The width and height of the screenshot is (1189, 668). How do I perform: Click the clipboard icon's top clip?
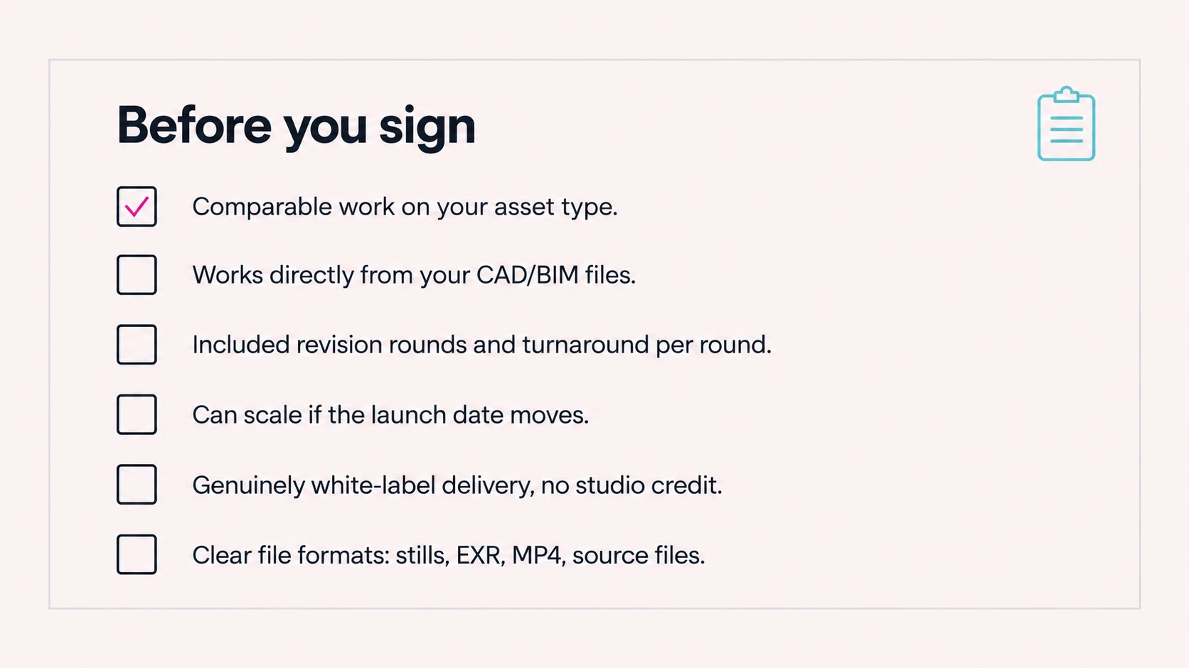(1066, 95)
